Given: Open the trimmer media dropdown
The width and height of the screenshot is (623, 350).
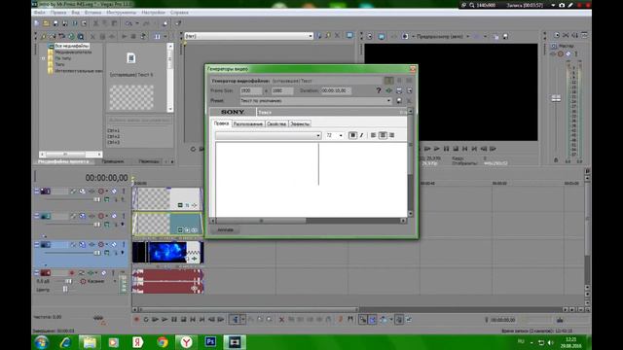Looking at the screenshot, I should 311,36.
